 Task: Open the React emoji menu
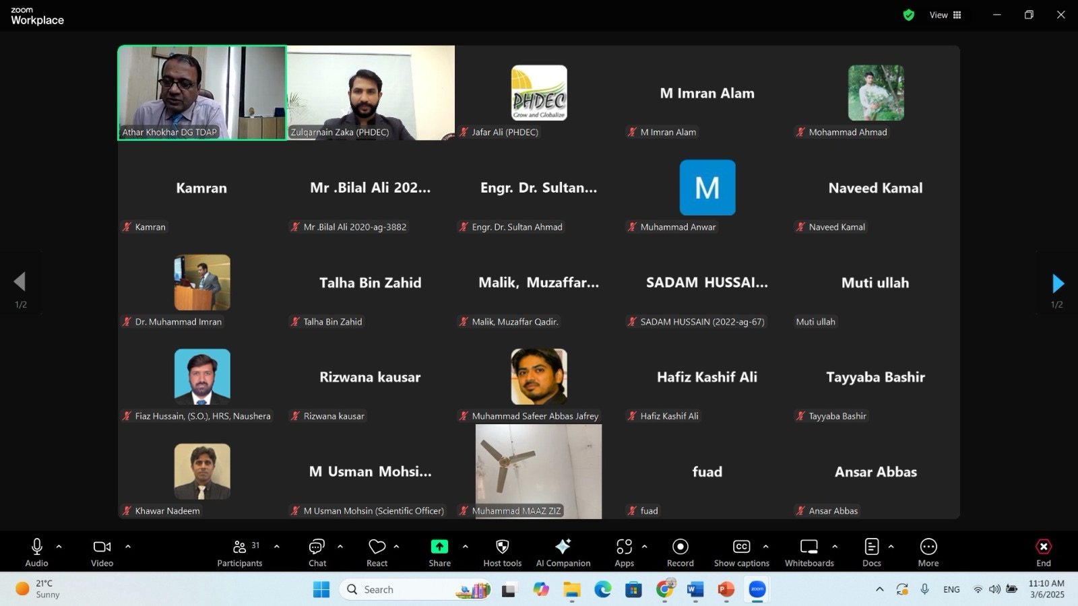pyautogui.click(x=377, y=553)
